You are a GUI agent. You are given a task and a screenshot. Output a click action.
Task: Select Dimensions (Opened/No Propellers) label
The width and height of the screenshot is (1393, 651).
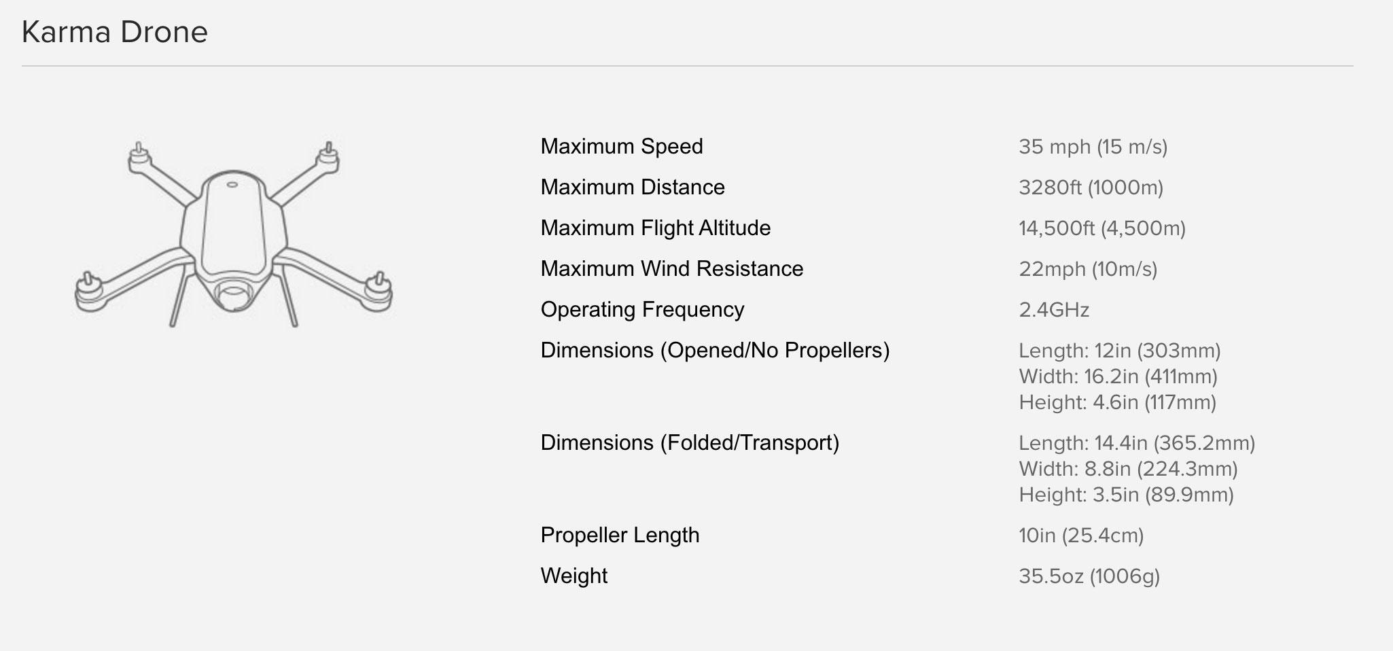[x=715, y=350]
